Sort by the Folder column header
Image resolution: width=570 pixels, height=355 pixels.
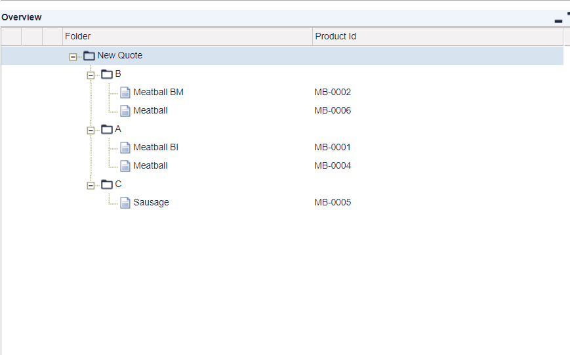click(x=187, y=37)
